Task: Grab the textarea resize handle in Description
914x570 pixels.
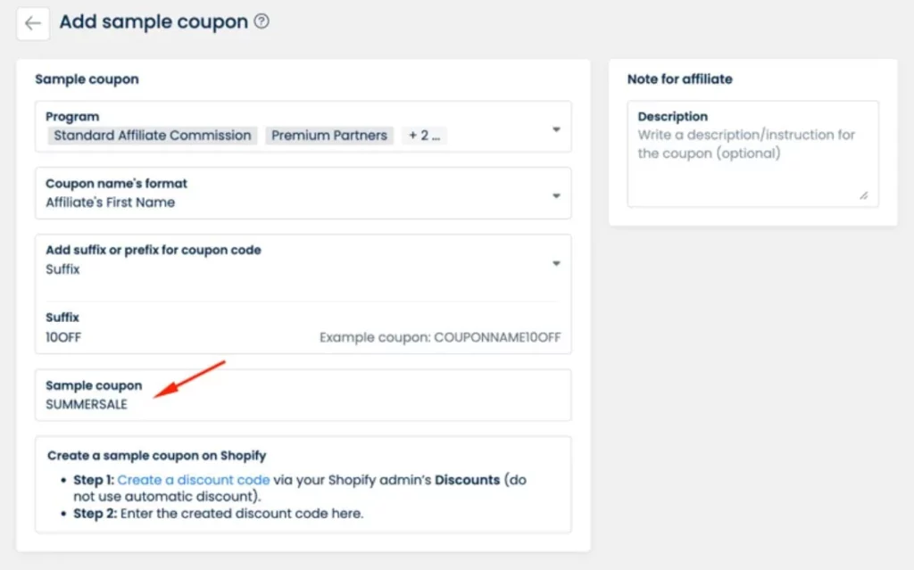Action: (x=864, y=196)
